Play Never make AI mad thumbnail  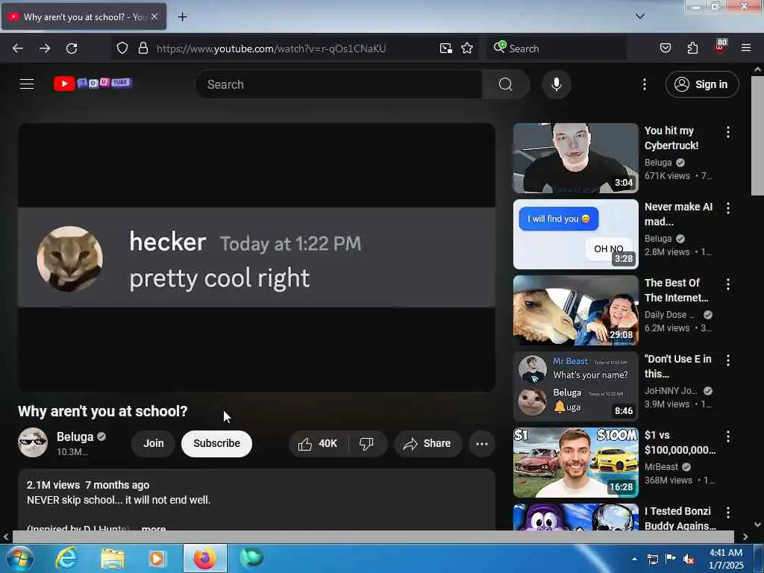pyautogui.click(x=575, y=234)
